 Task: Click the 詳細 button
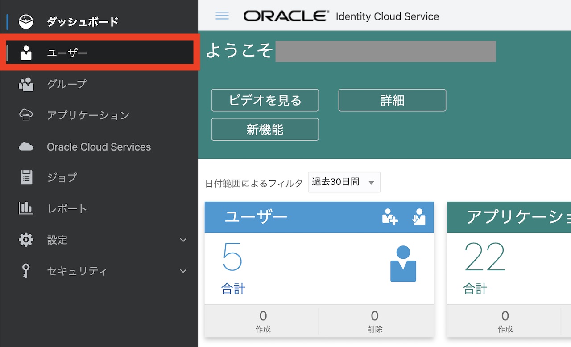point(392,100)
